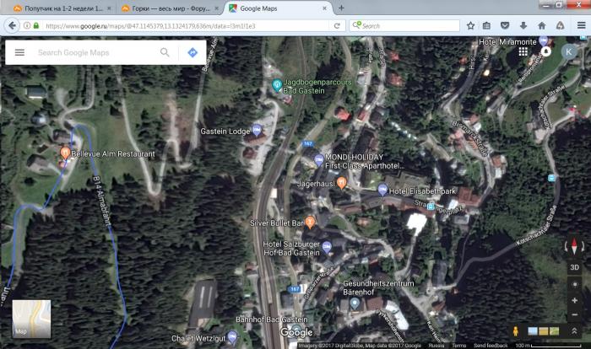Image resolution: width=591 pixels, height=349 pixels.
Task: Click the Bahnhof Bad Gastein station label
Action: click(x=271, y=319)
